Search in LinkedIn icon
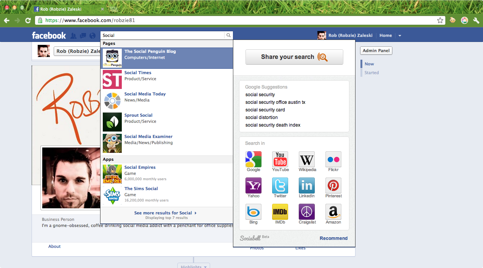483x268 pixels. [x=307, y=186]
